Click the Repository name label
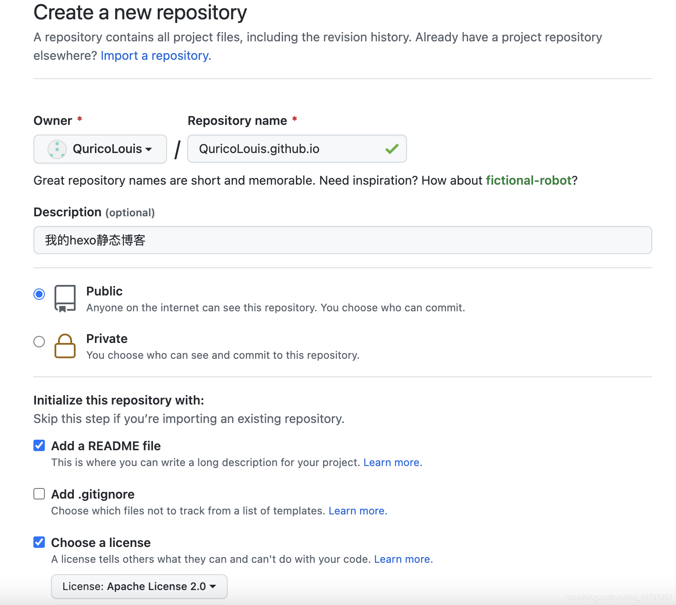 click(237, 121)
